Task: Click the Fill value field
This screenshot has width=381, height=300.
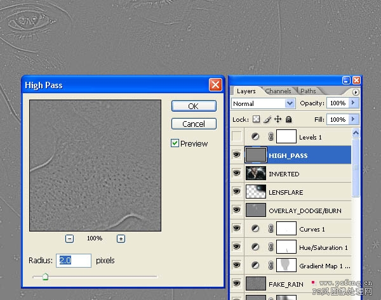Action: tap(338, 119)
